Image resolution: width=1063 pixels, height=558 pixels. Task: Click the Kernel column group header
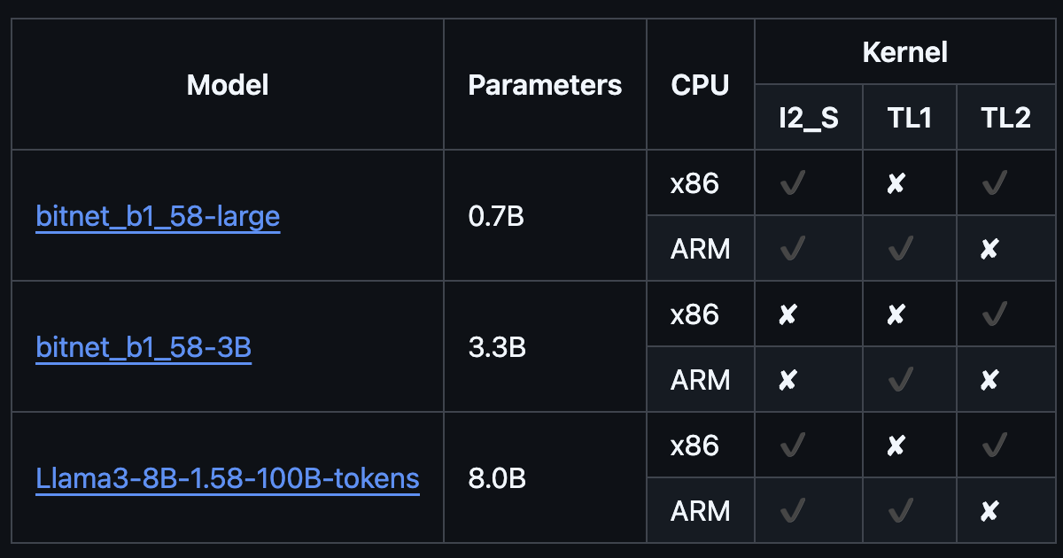click(x=905, y=52)
